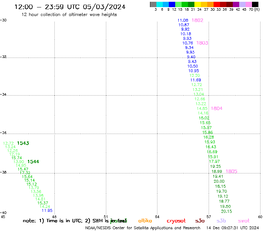Click the latitude -36 axis label
The height and width of the screenshot is (231, 263).
point(3,133)
